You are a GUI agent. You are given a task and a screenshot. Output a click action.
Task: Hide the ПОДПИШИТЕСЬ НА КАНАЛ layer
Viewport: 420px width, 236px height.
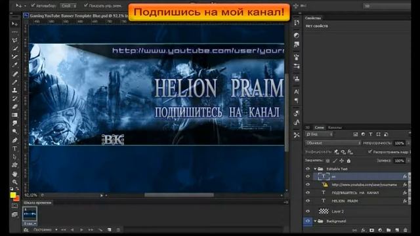[x=308, y=193]
